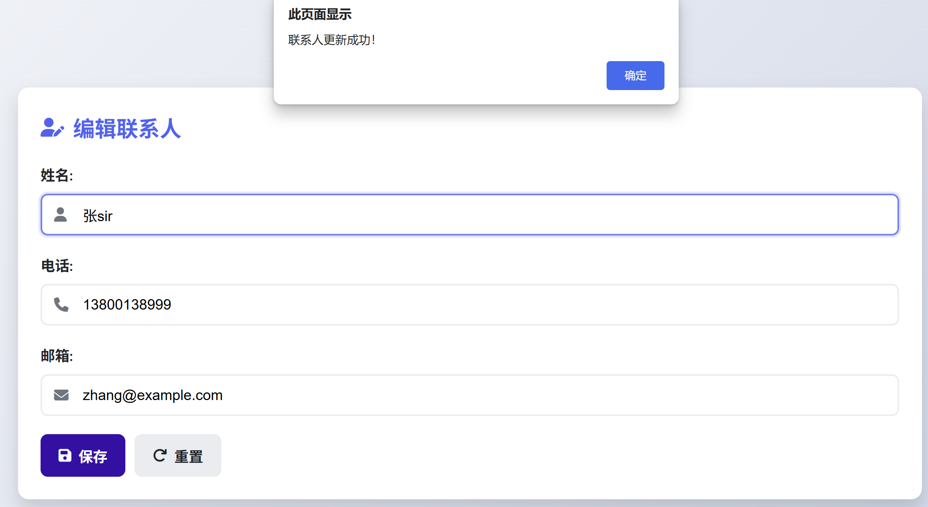
Task: Click the 确定 button in the alert
Action: tap(635, 76)
